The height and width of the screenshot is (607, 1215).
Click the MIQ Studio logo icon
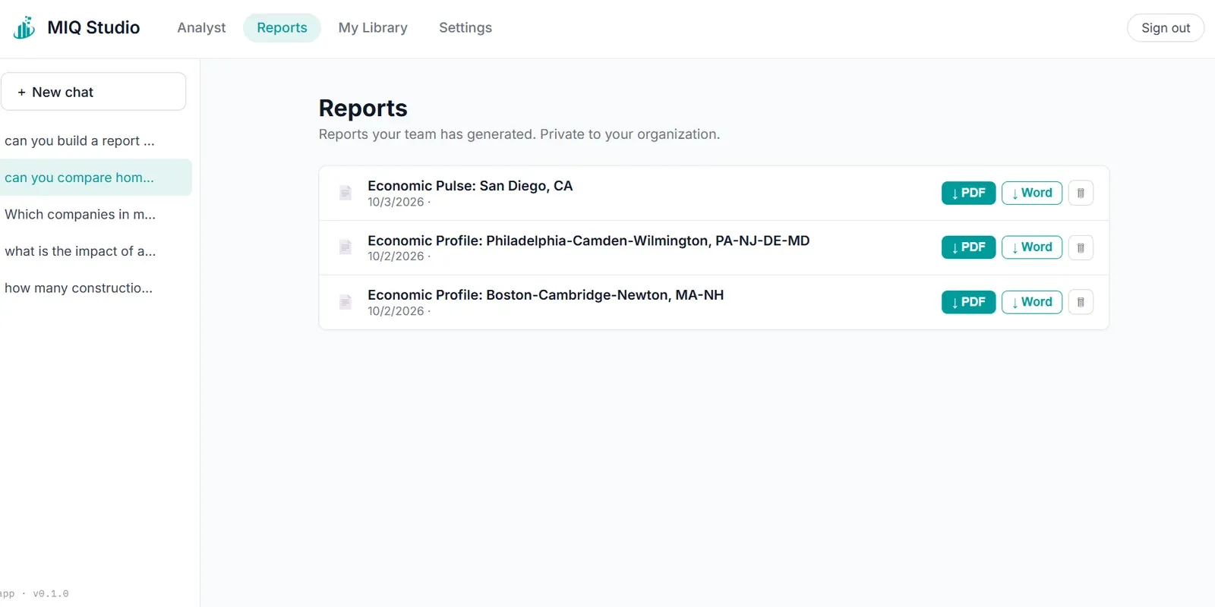tap(24, 28)
